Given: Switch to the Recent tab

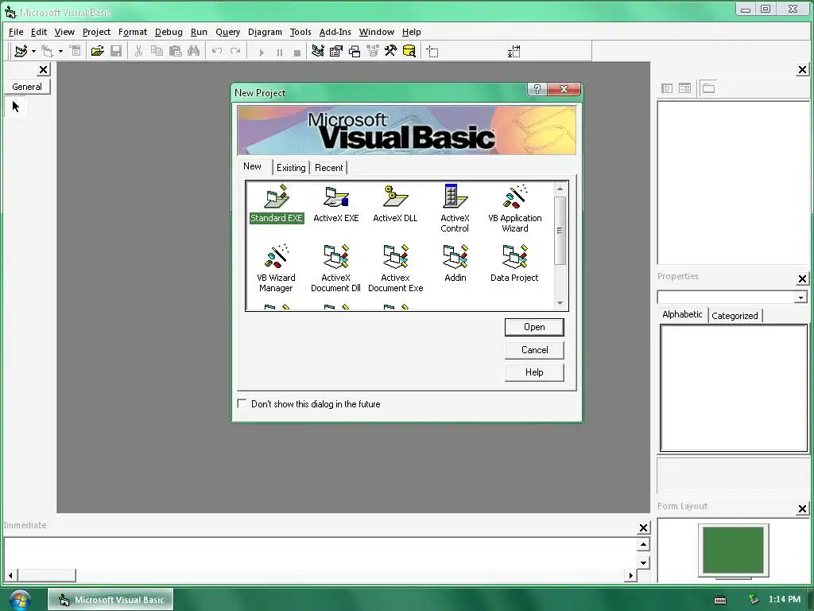Looking at the screenshot, I should coord(328,168).
